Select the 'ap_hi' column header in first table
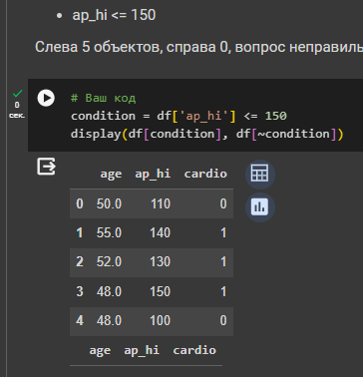 [153, 174]
